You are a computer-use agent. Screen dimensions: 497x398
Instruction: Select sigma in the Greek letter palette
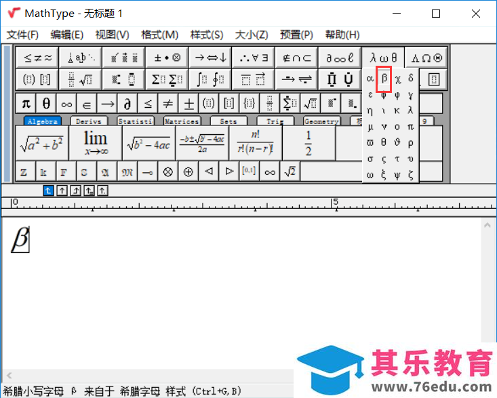click(370, 159)
